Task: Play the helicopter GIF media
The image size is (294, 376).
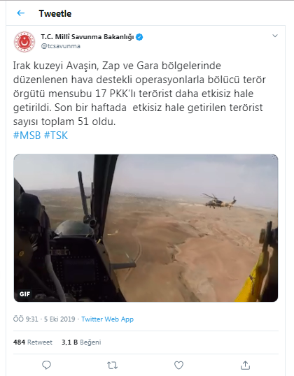Action: (146, 228)
